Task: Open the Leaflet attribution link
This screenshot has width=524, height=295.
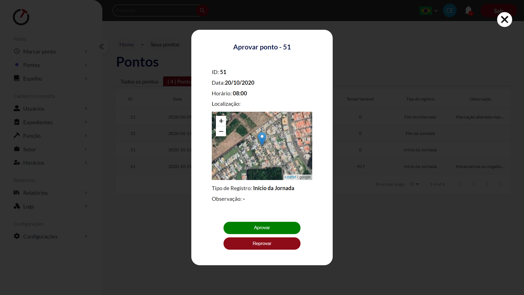Action: [290, 177]
